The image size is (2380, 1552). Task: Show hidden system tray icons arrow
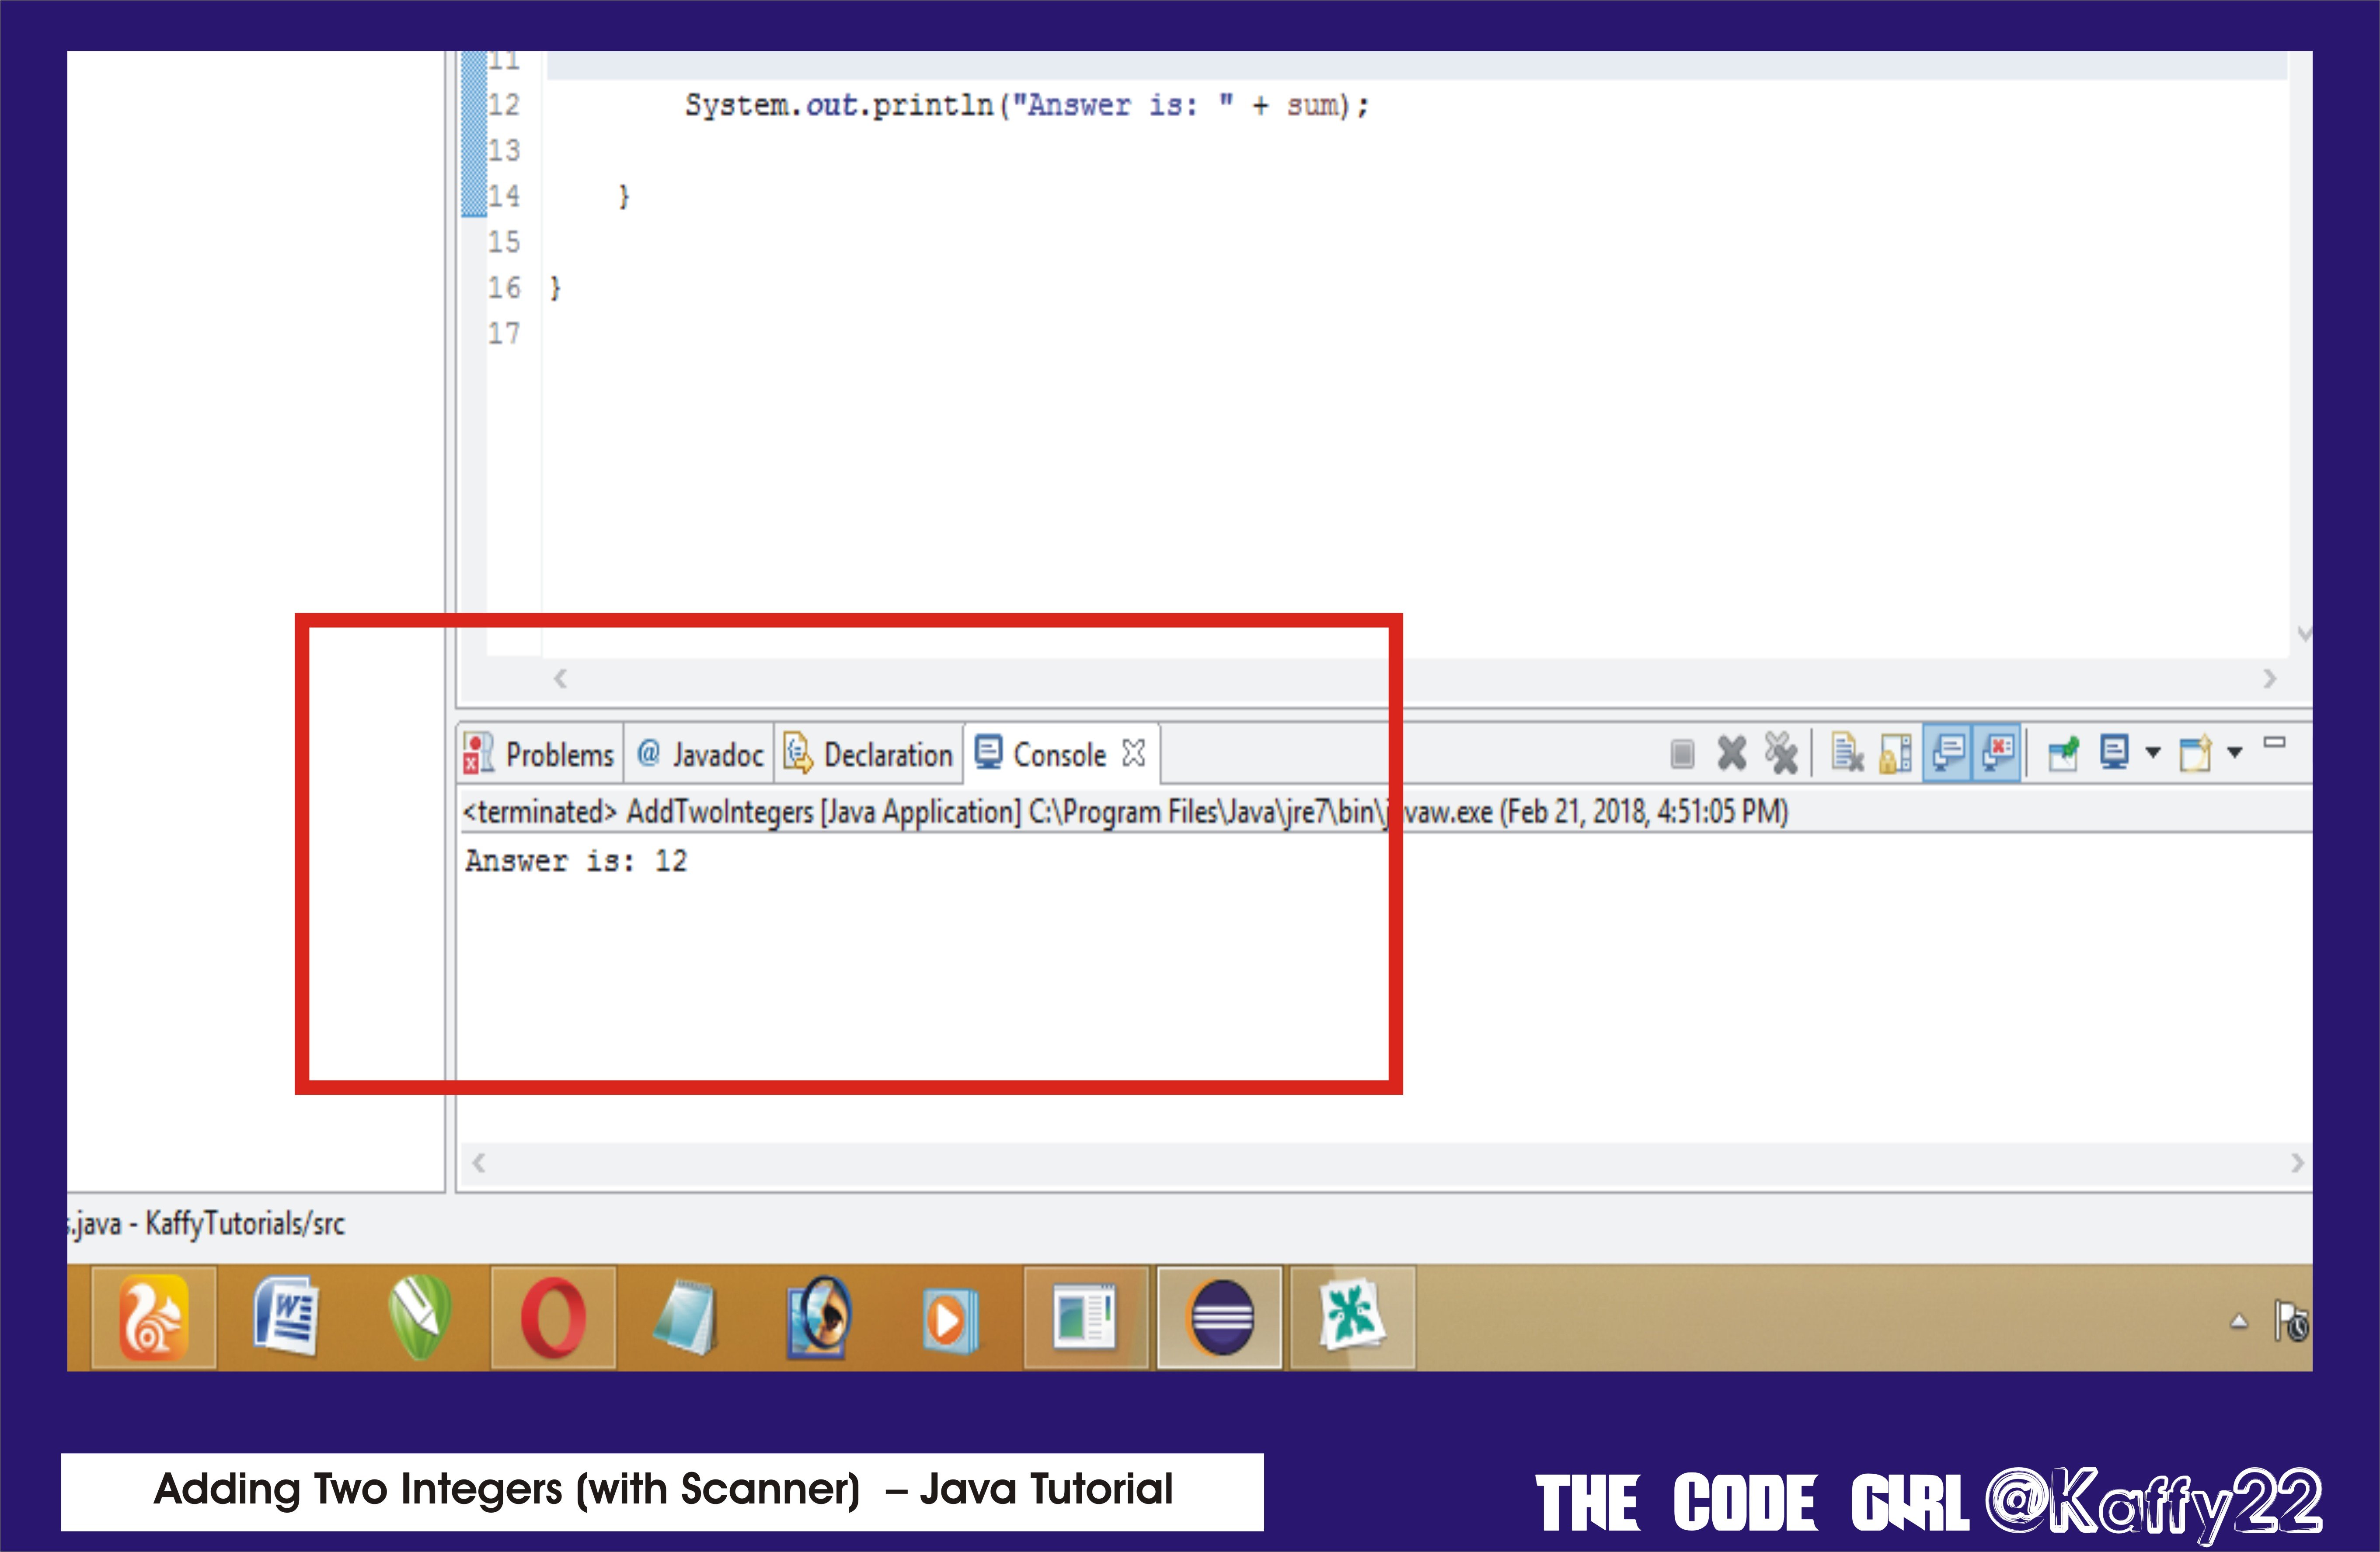tap(2240, 1321)
